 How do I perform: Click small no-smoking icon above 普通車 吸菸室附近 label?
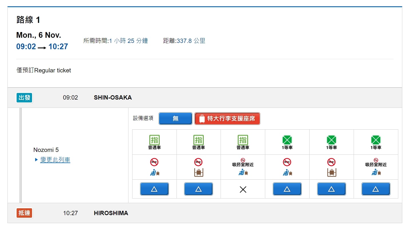(x=243, y=160)
